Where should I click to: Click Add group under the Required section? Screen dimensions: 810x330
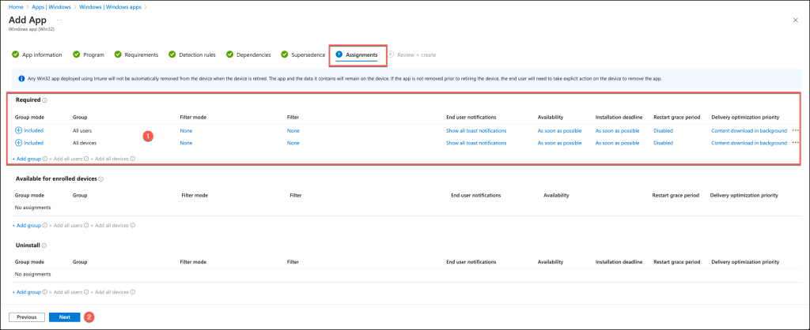tap(26, 158)
